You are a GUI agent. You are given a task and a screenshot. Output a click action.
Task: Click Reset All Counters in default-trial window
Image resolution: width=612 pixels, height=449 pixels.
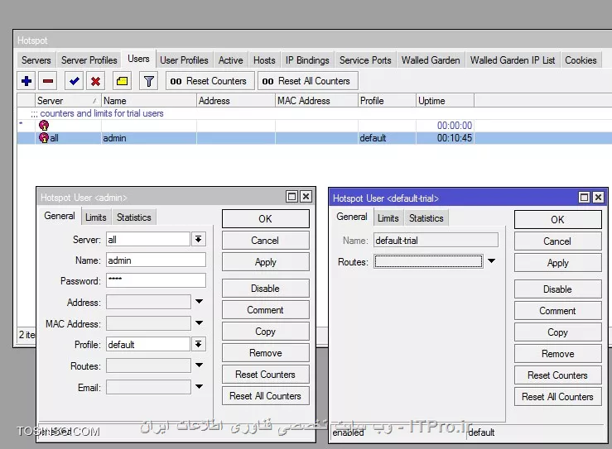(x=557, y=397)
